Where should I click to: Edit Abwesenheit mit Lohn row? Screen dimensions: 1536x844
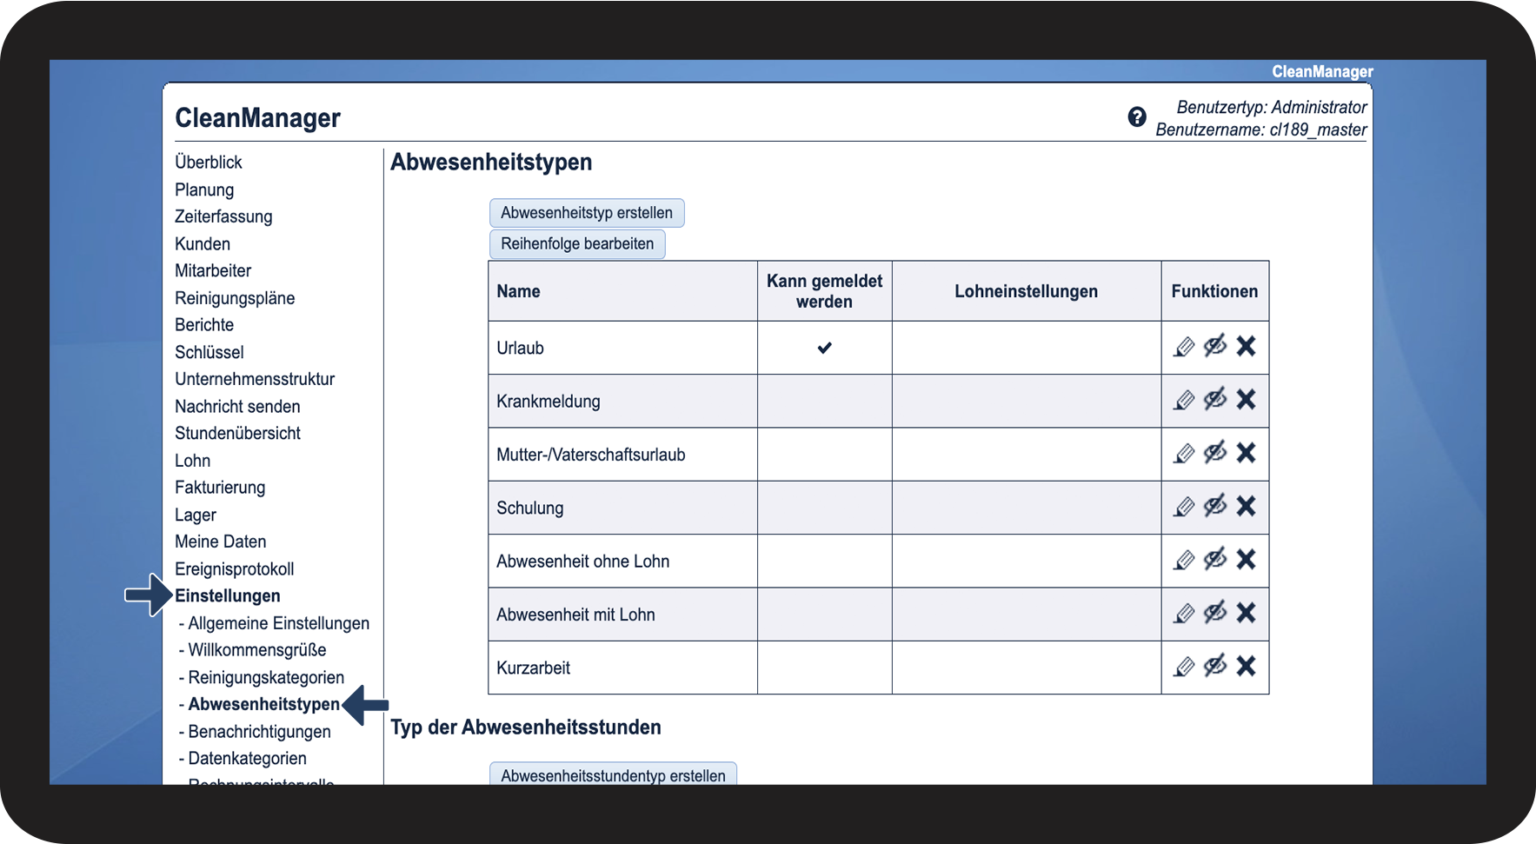1184,614
